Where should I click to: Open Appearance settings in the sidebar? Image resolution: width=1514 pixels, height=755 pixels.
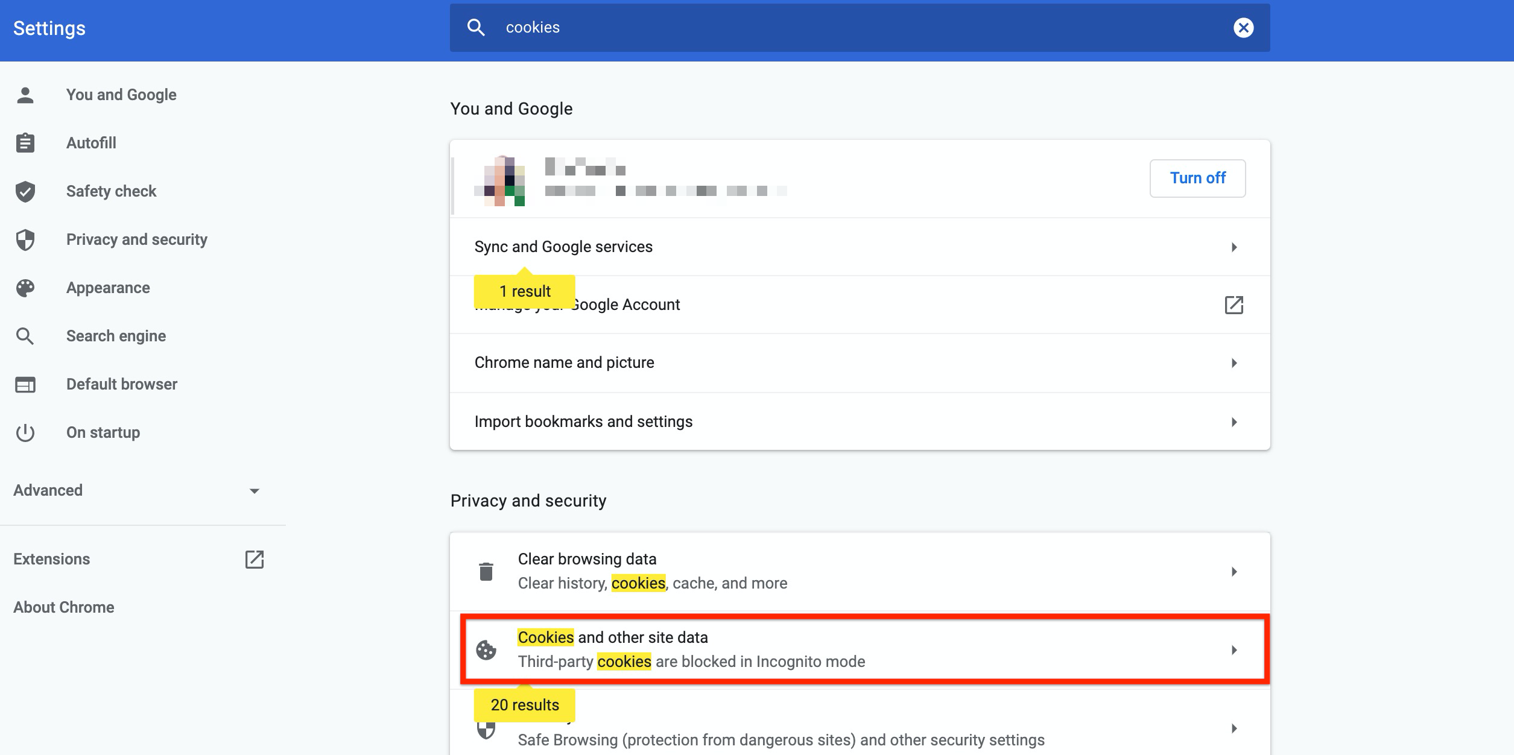[x=108, y=288]
